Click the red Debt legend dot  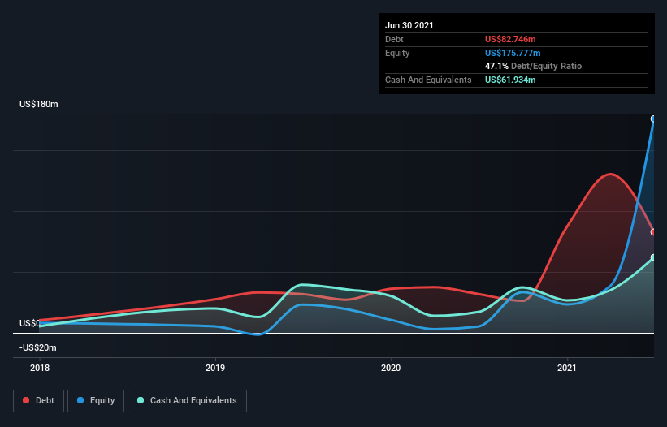tap(26, 400)
